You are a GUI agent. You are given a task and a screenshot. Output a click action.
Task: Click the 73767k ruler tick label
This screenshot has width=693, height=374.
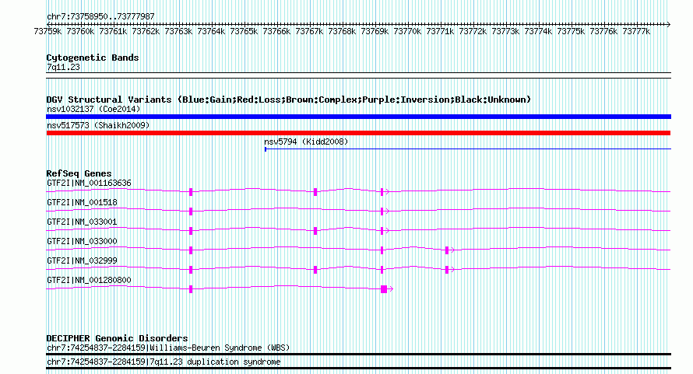[309, 31]
